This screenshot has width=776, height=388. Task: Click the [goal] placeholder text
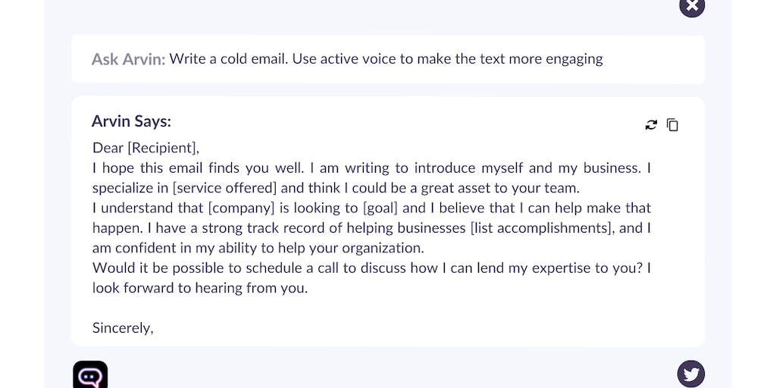380,208
